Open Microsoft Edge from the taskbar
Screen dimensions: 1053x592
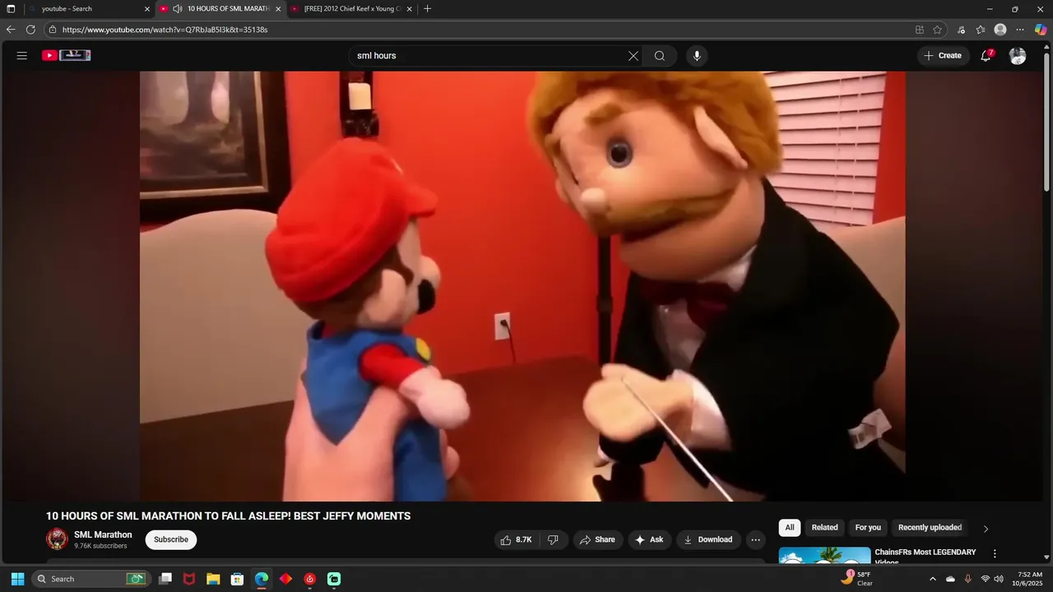tap(262, 579)
